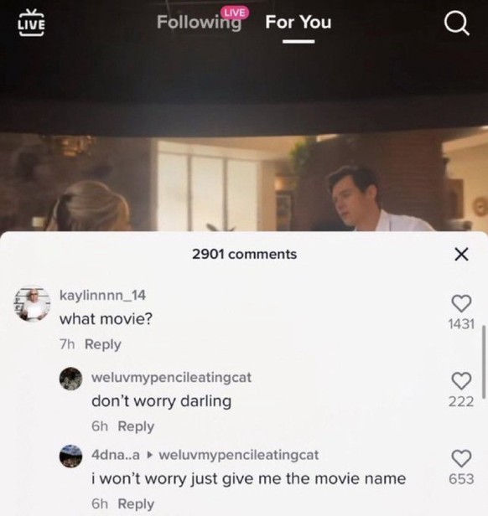Like the "don't worry darling" reply
488x516 pixels.
[461, 381]
